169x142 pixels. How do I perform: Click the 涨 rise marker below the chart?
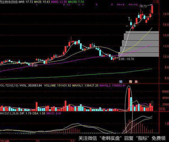pyautogui.click(x=137, y=81)
